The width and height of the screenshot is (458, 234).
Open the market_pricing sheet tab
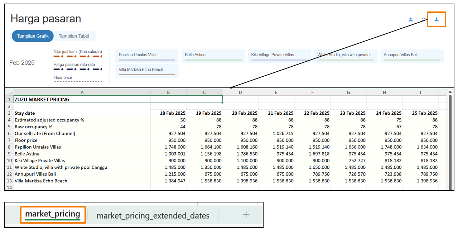pos(53,215)
